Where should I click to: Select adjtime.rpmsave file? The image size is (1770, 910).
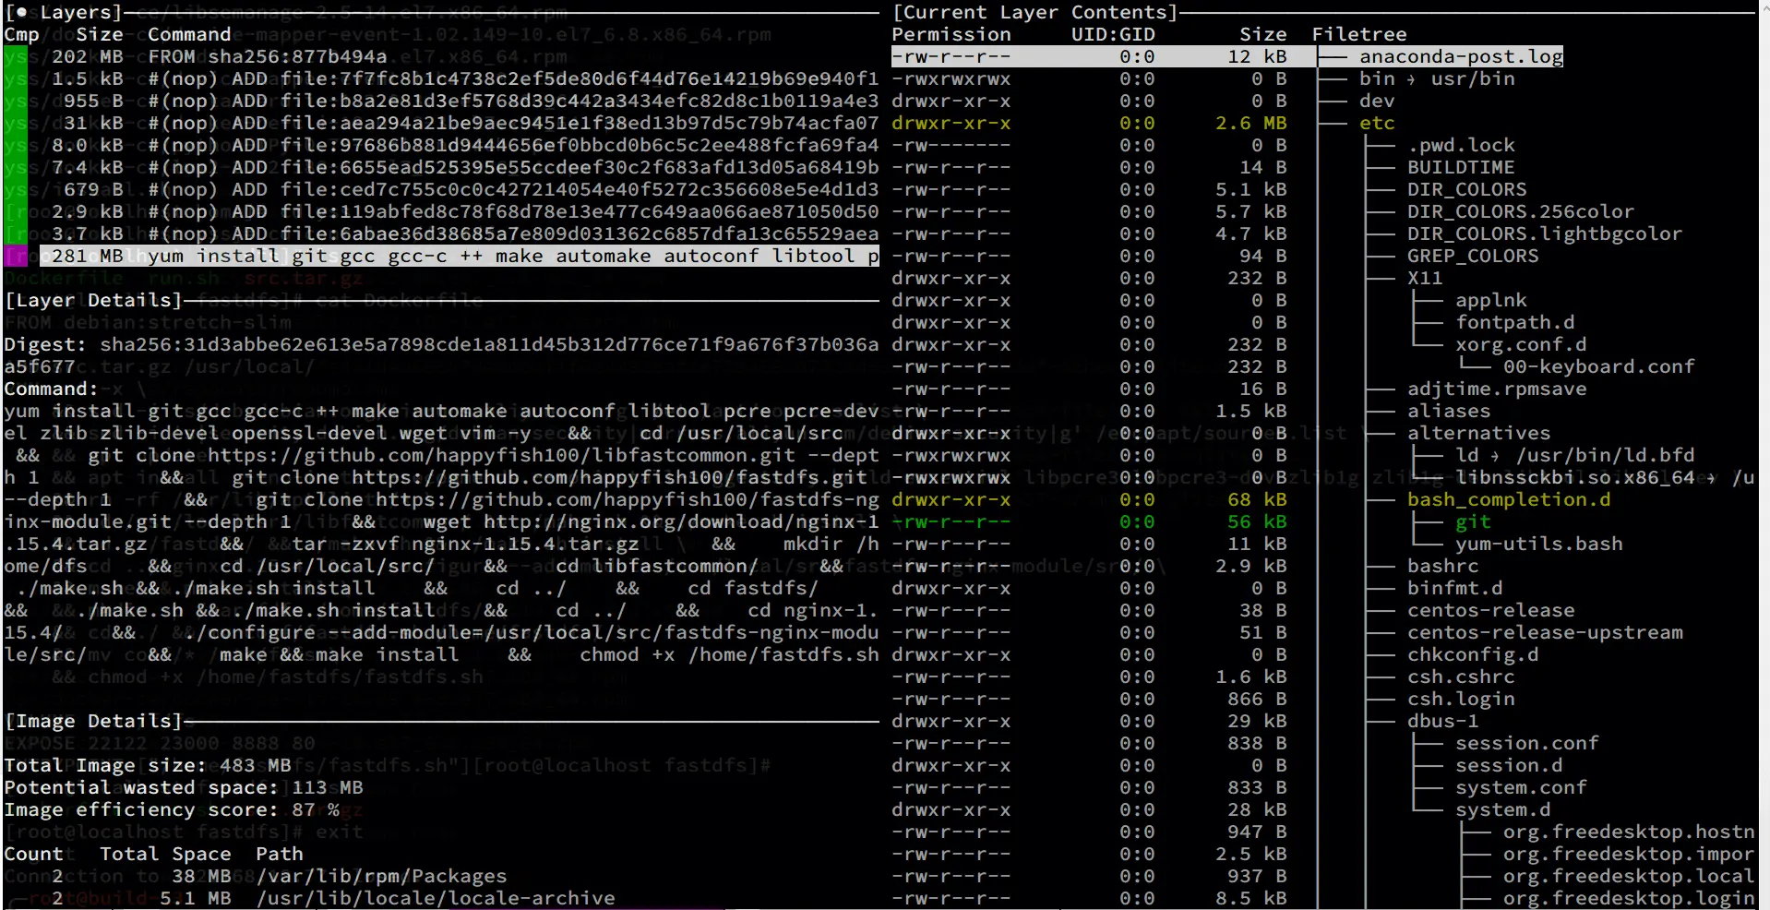coord(1497,389)
